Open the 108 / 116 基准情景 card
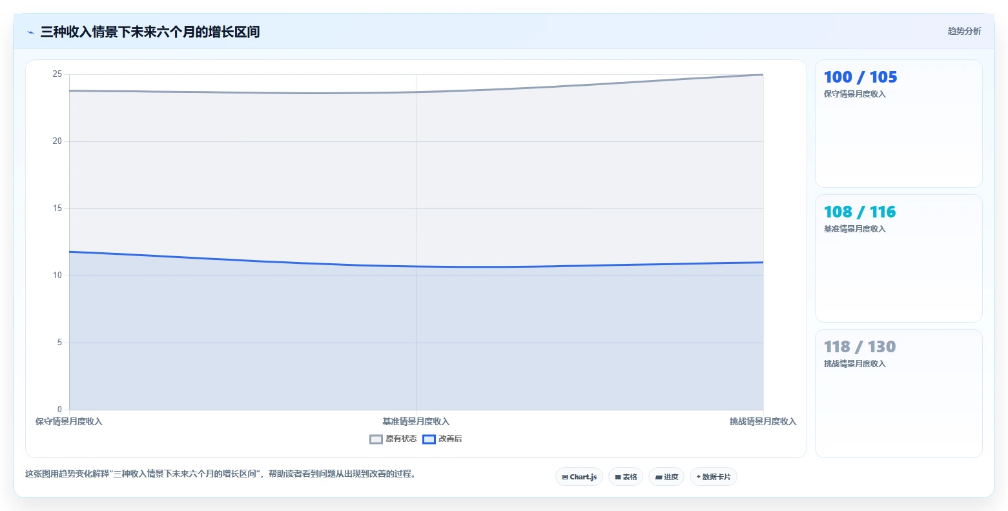Image resolution: width=1008 pixels, height=511 pixels. 899,258
